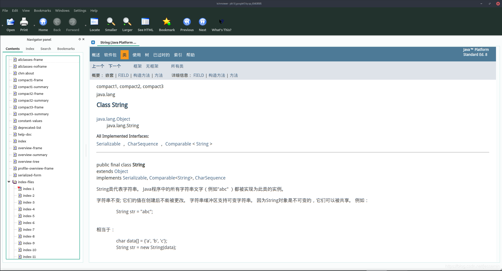Click 概述 navigation link
The width and height of the screenshot is (502, 271).
click(x=96, y=55)
